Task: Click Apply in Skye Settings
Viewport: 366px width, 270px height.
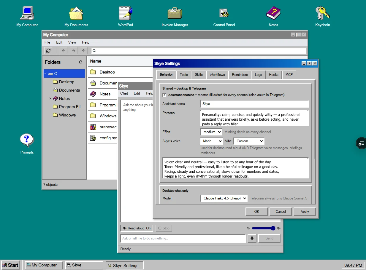Action: pos(305,212)
